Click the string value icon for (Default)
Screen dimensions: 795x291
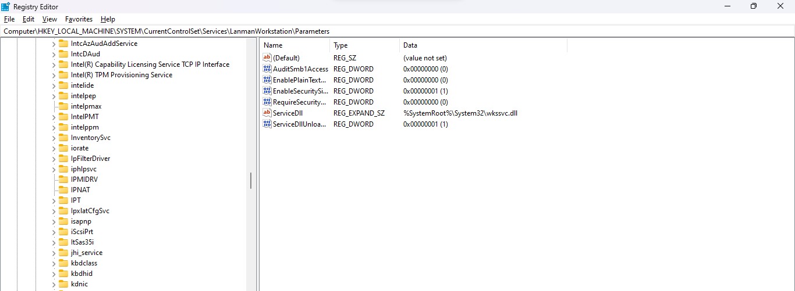point(267,58)
